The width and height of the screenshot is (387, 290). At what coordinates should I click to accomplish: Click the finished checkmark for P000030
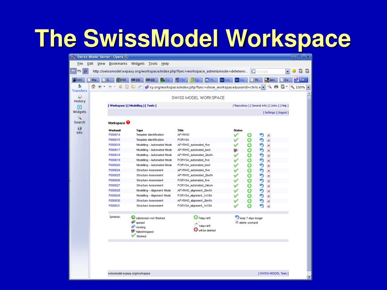pos(236,201)
